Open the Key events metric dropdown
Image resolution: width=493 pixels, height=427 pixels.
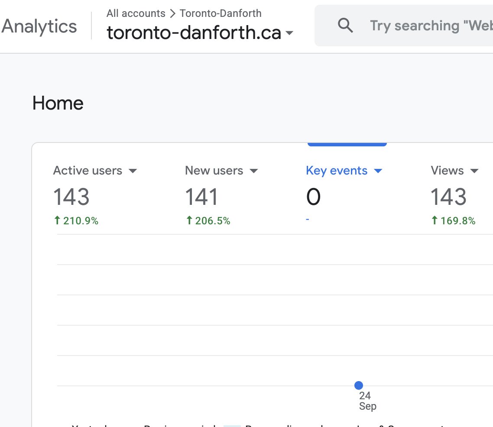(x=378, y=171)
